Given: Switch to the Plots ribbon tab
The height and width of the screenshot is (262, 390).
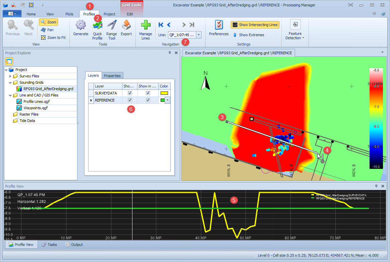Looking at the screenshot, I should (x=69, y=14).
